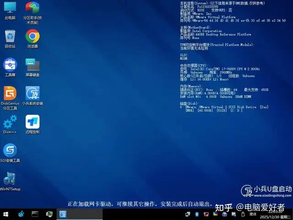Open the 分区助手 partition assistant icon
The height and width of the screenshot is (220, 293).
pyautogui.click(x=33, y=13)
